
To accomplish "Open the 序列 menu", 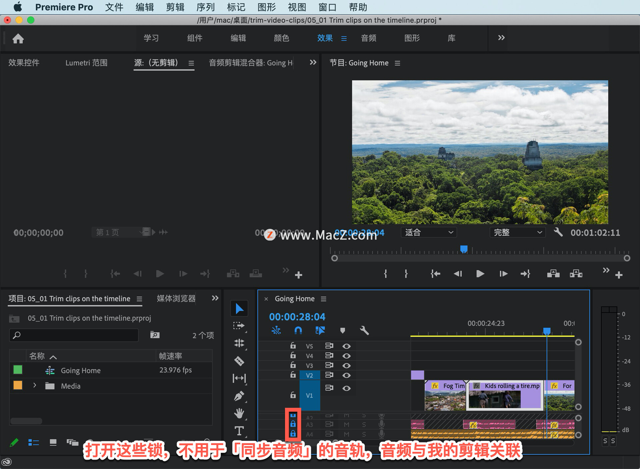I will 205,7.
